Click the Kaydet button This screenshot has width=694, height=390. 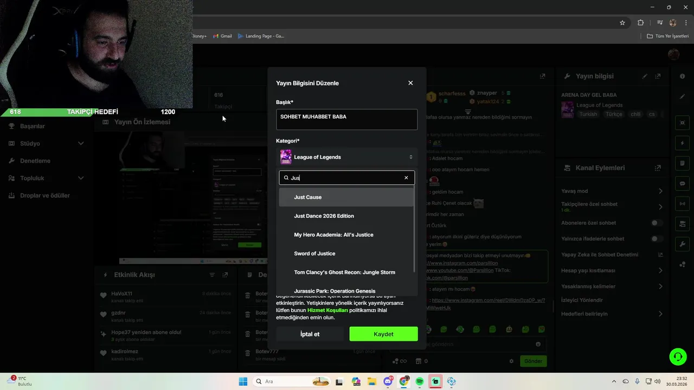coord(383,334)
